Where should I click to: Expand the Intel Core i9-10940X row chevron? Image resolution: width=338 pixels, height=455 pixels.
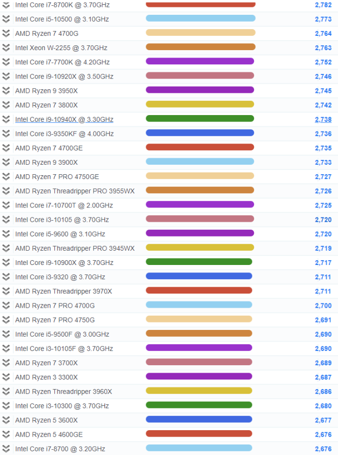(6, 119)
